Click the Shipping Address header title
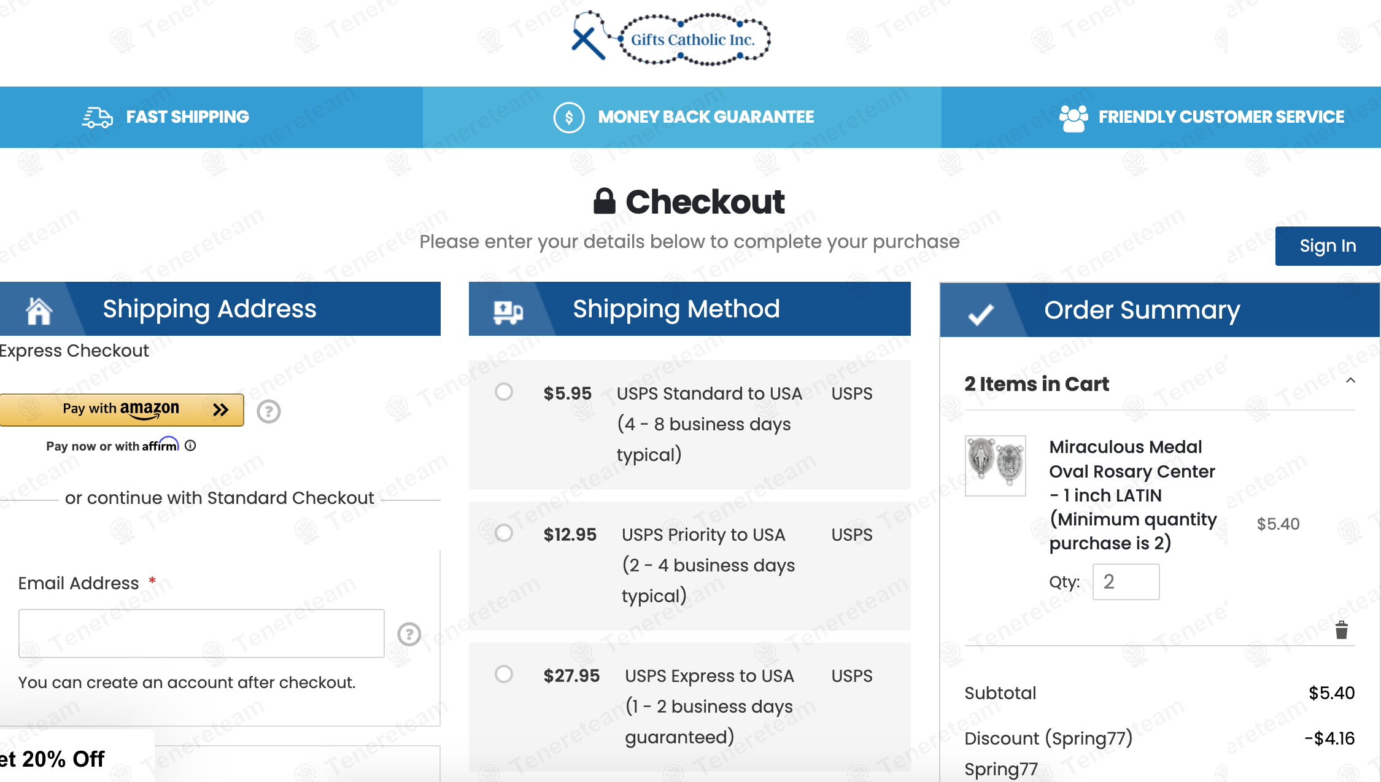This screenshot has width=1381, height=782. coord(209,309)
